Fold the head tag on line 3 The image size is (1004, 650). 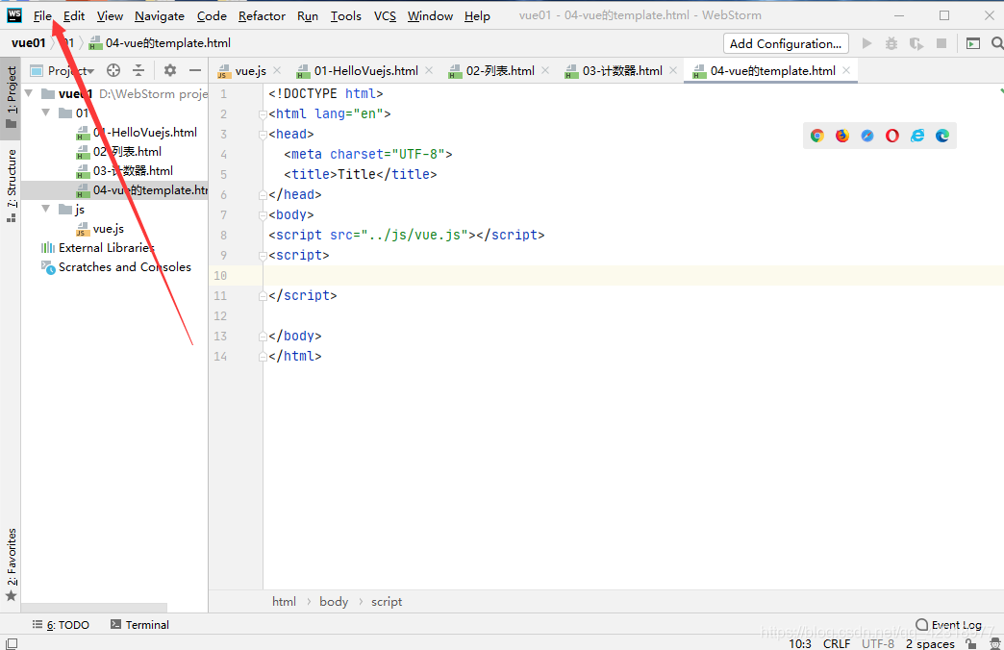(263, 135)
